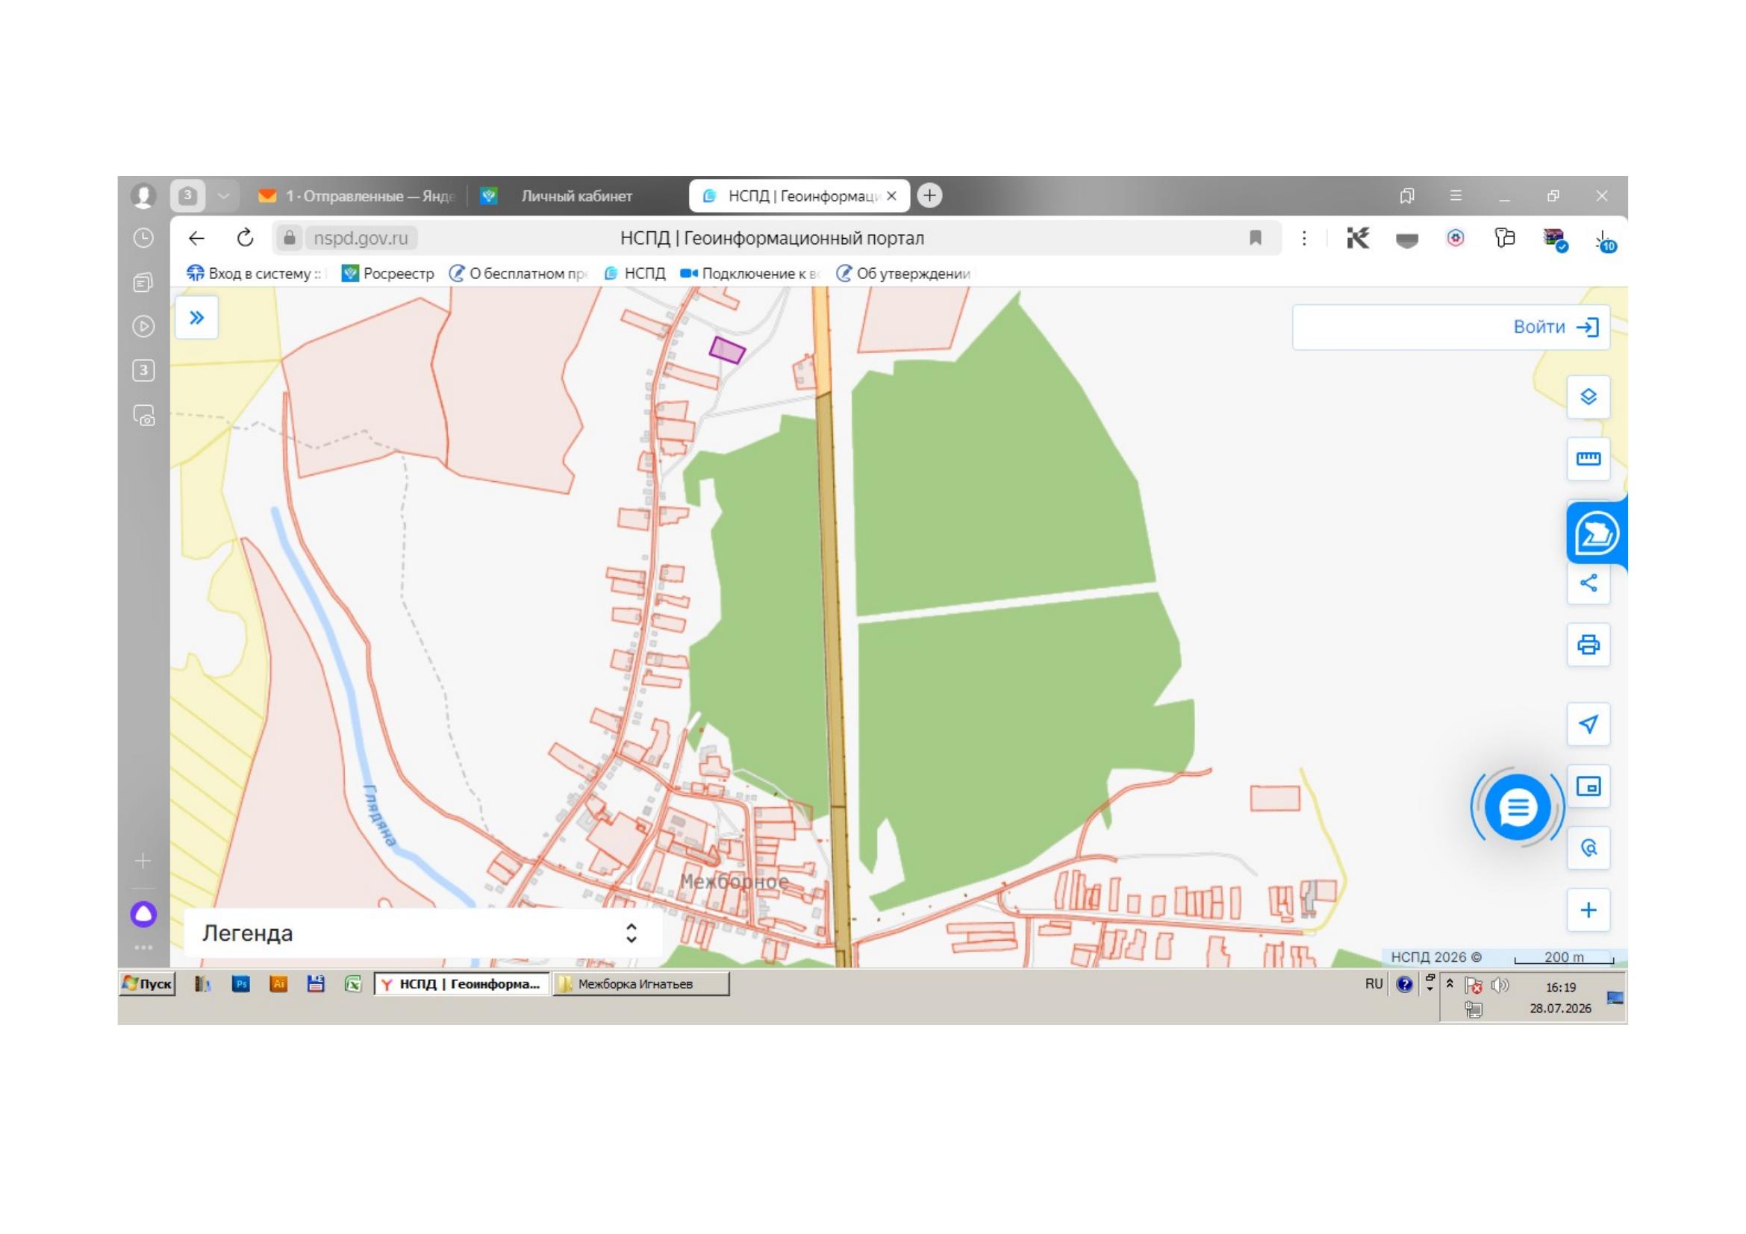Open the tab group dropdown arrow

[x=224, y=196]
